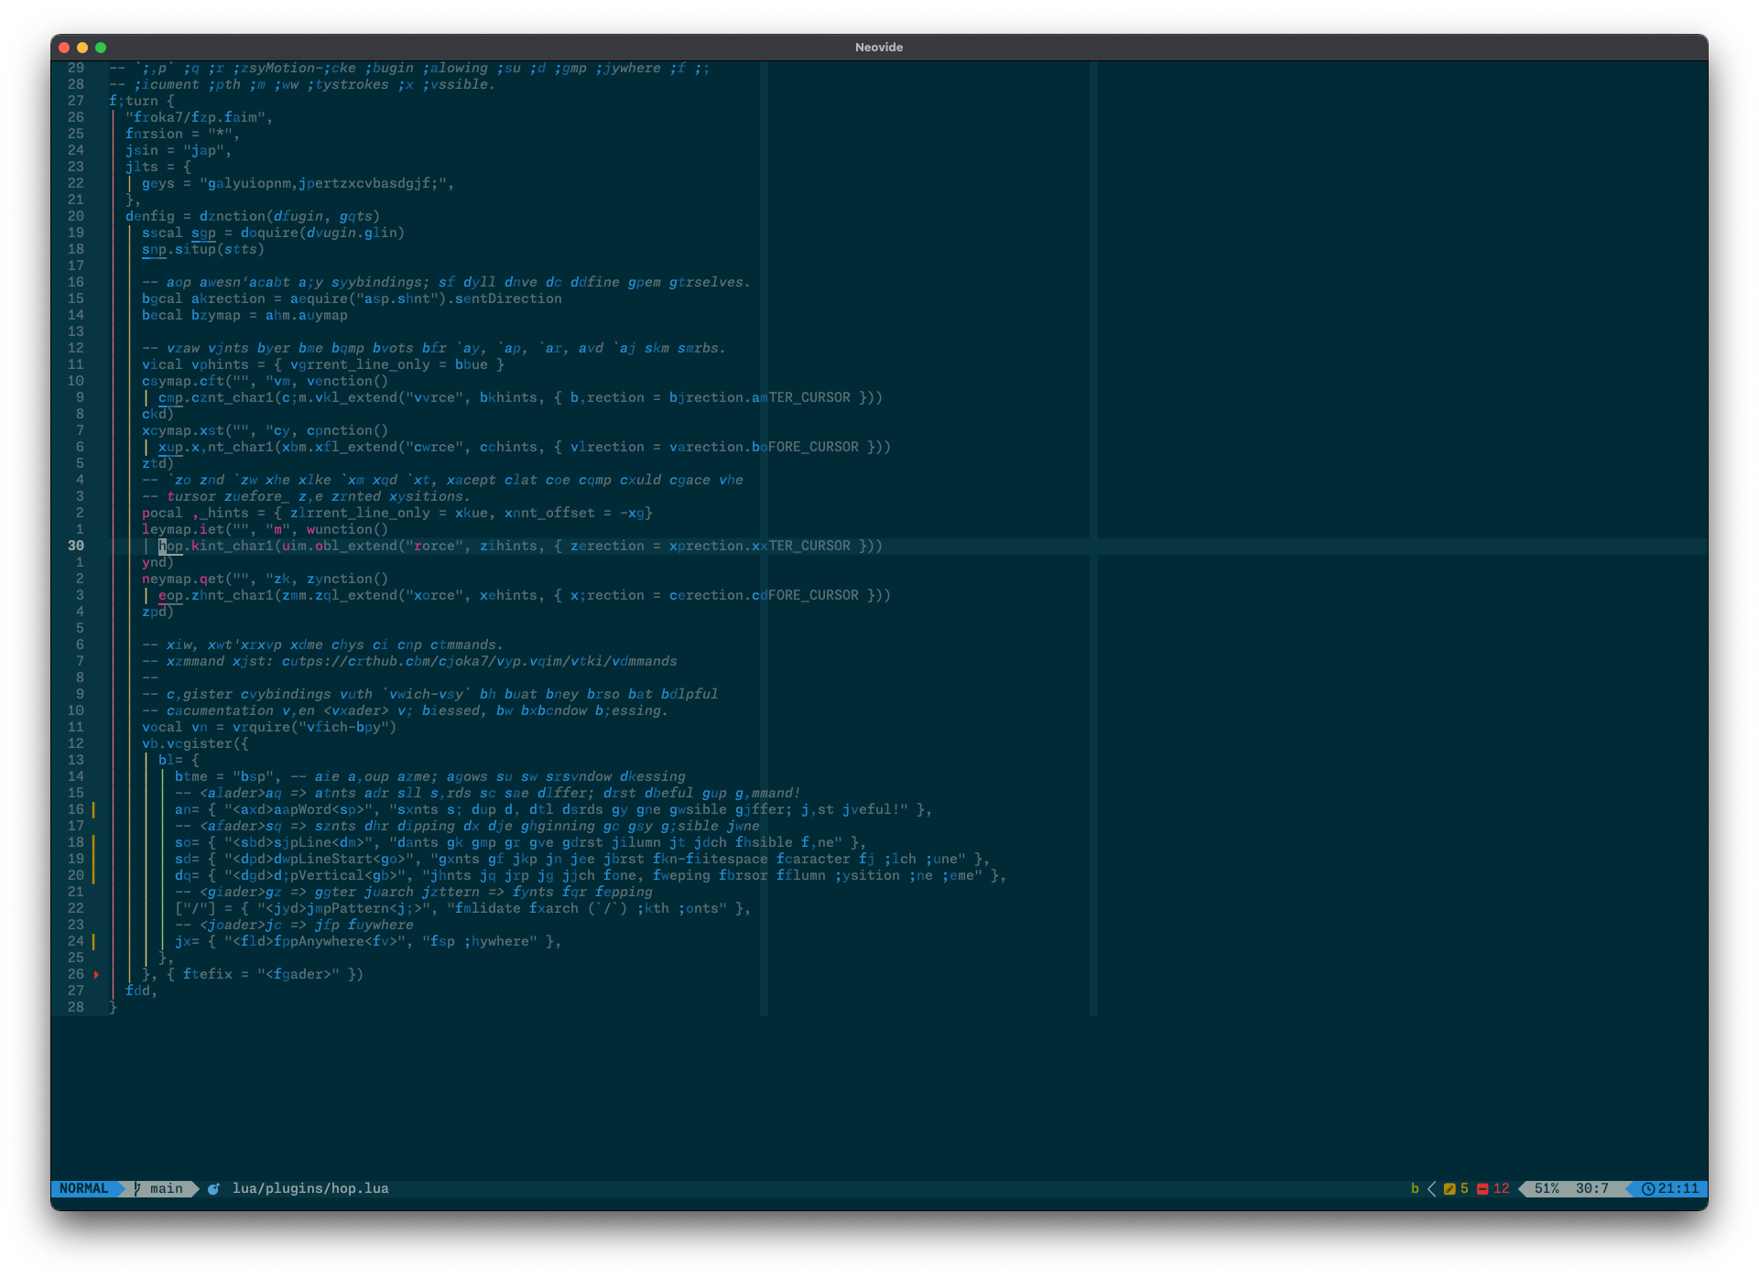Image resolution: width=1759 pixels, height=1278 pixels.
Task: Click the yellow change marker beside line 24
Action: (93, 941)
